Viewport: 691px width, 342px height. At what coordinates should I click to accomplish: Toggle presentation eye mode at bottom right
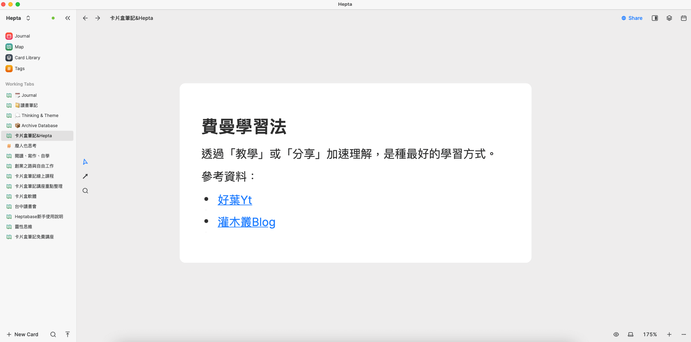[x=617, y=334]
